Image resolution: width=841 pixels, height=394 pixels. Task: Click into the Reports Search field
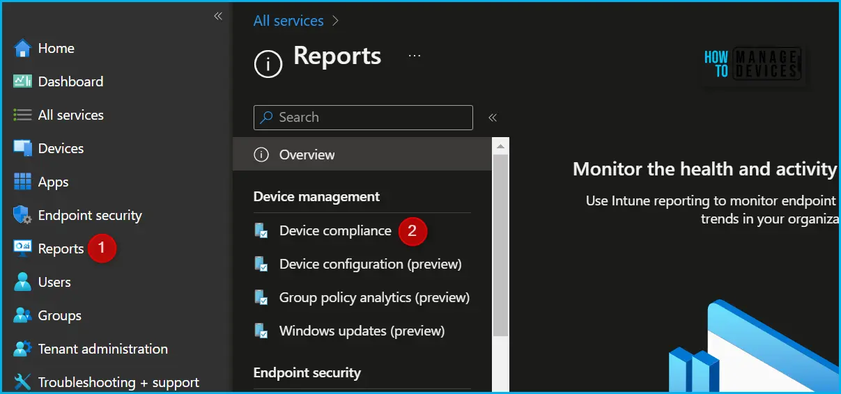pyautogui.click(x=363, y=118)
